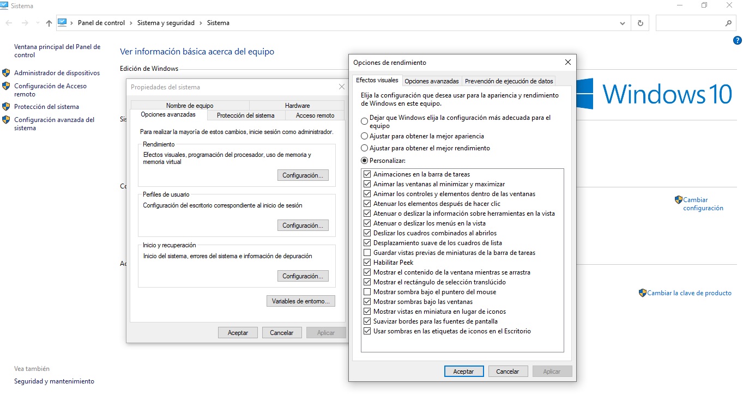Expand the chevron before 'Panel de control' breadcrumb
Screen dimensions: 743x396
pyautogui.click(x=72, y=23)
